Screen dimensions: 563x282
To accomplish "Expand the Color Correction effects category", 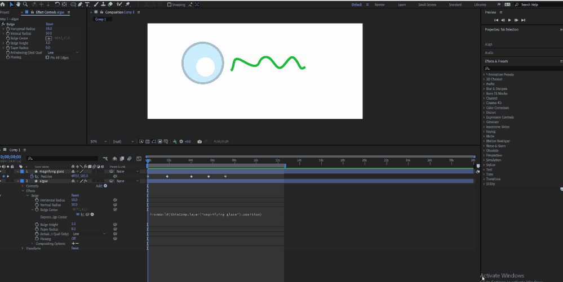I will (484, 108).
